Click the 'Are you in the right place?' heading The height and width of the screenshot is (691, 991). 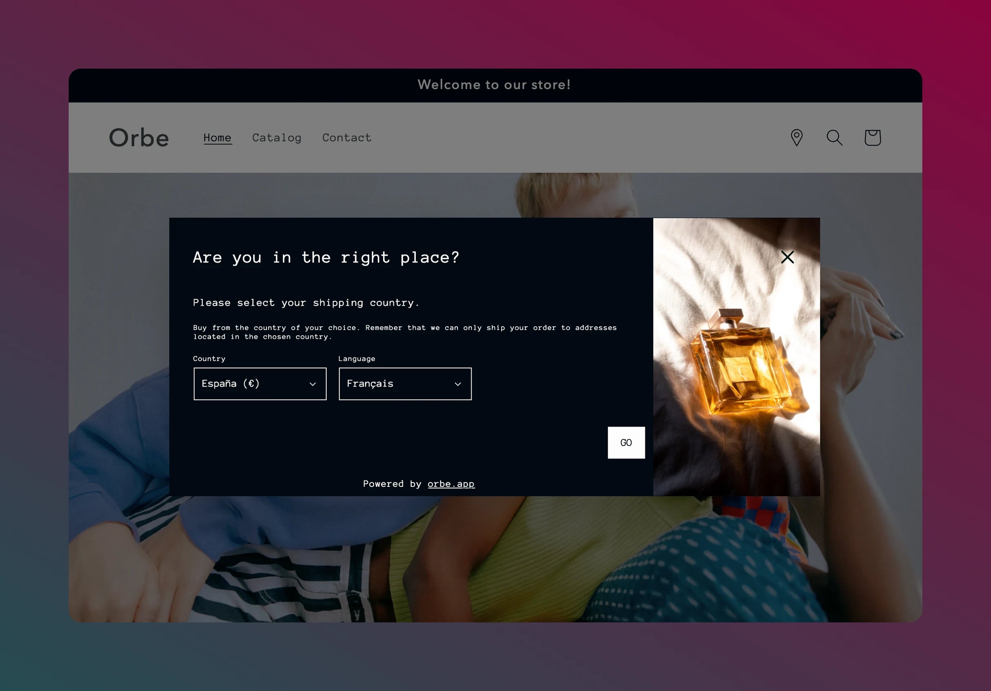(326, 257)
